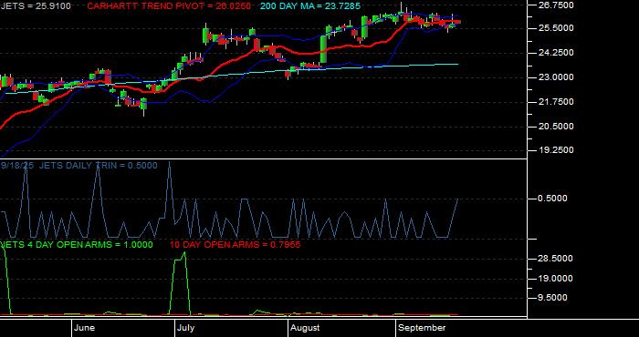Click the green Open Arms spike before July

(x=180, y=283)
